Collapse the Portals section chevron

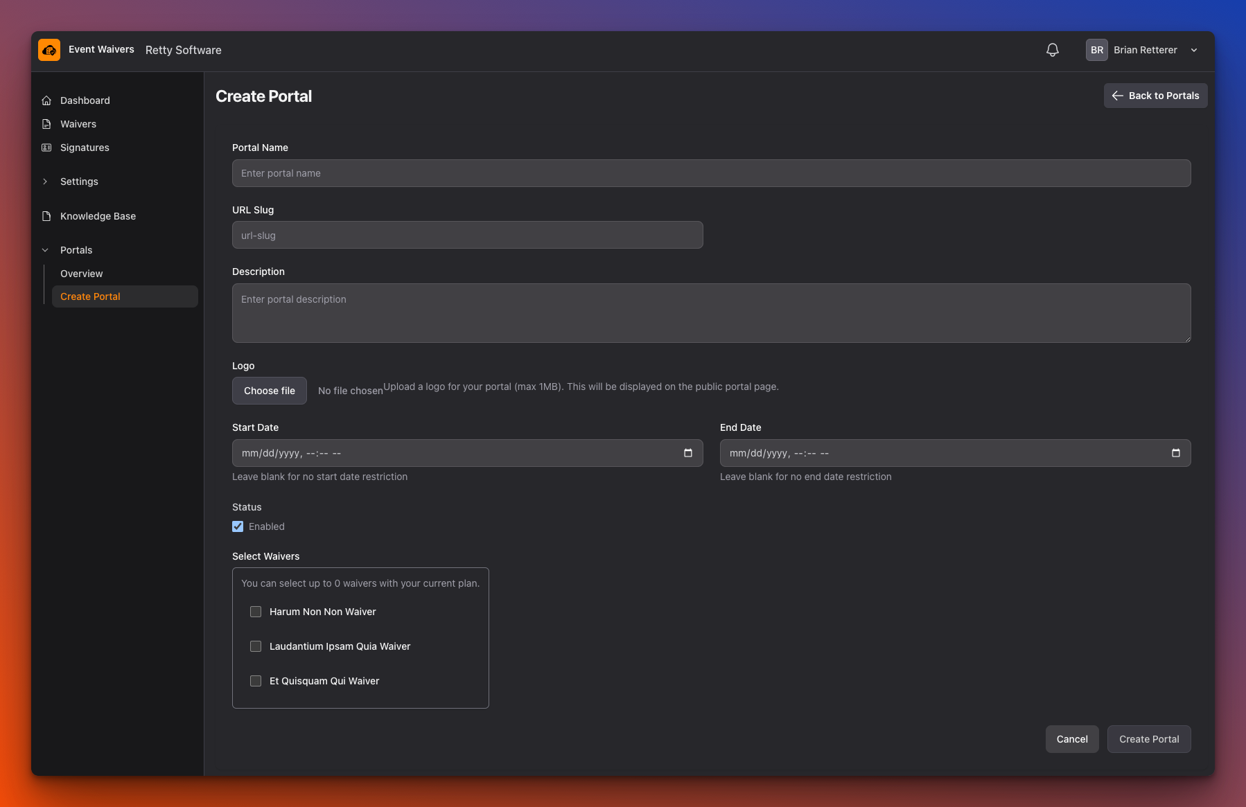pos(45,250)
